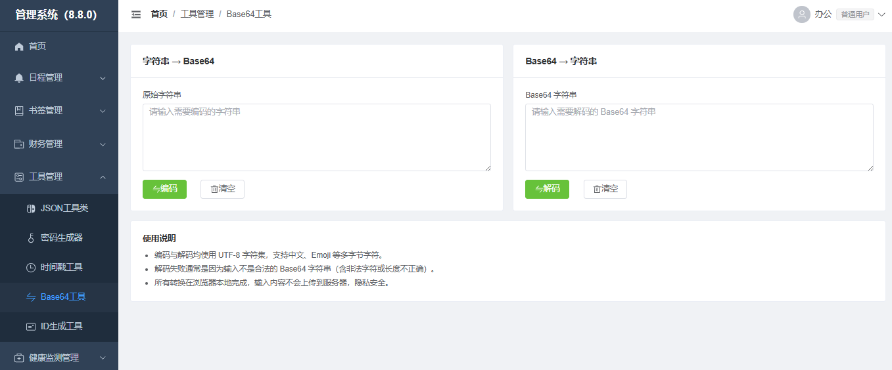Click the note about 隐私安全
Viewport: 892px width, 370px height.
tap(271, 283)
